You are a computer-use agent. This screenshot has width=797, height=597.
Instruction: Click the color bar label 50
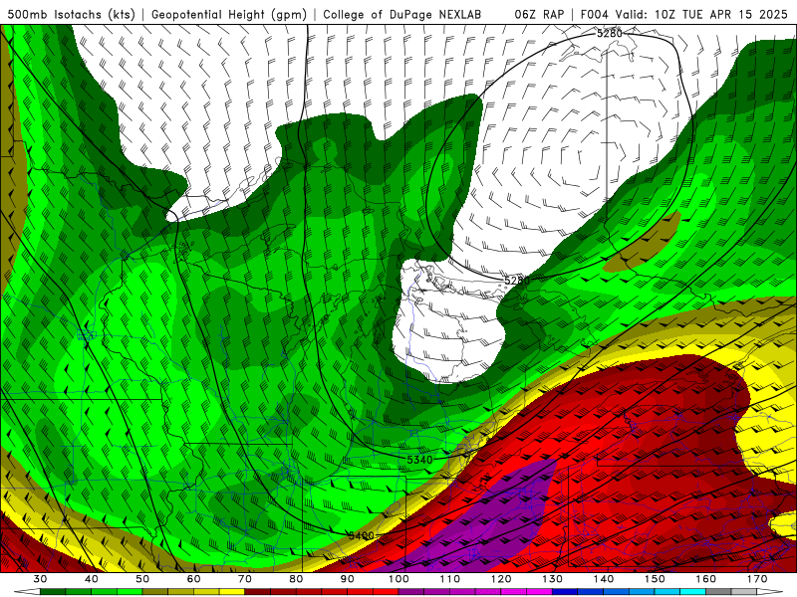(x=142, y=579)
